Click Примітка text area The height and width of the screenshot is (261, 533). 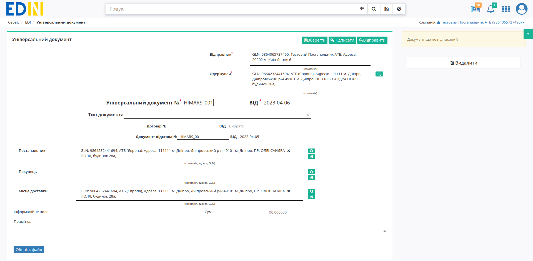(231, 226)
